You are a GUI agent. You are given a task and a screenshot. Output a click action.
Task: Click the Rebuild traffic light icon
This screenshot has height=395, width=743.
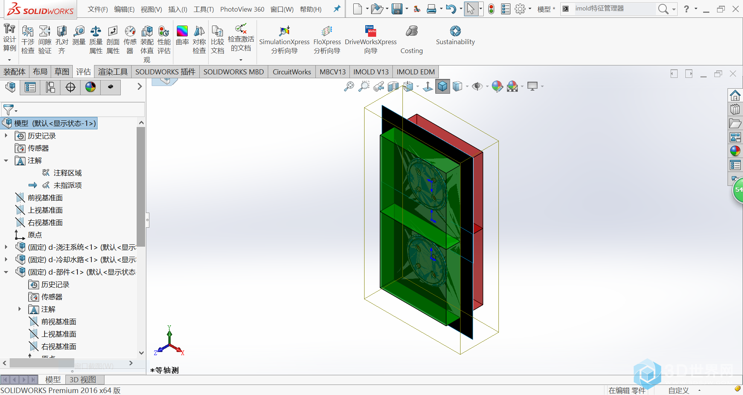491,9
